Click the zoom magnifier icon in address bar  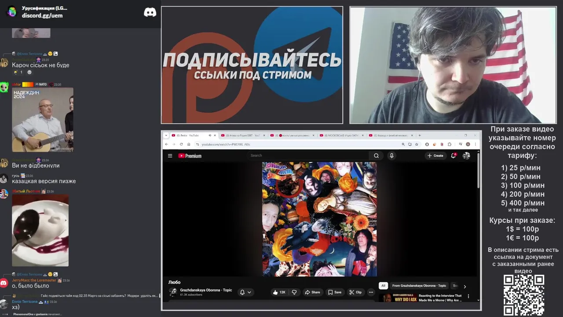coord(403,144)
